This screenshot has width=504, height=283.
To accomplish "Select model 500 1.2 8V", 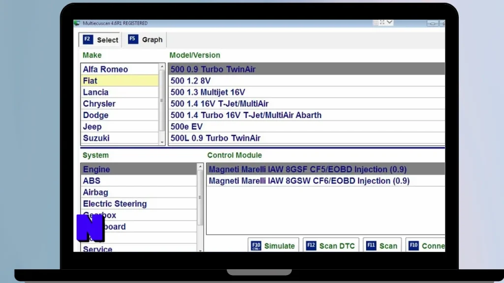I will pyautogui.click(x=307, y=81).
